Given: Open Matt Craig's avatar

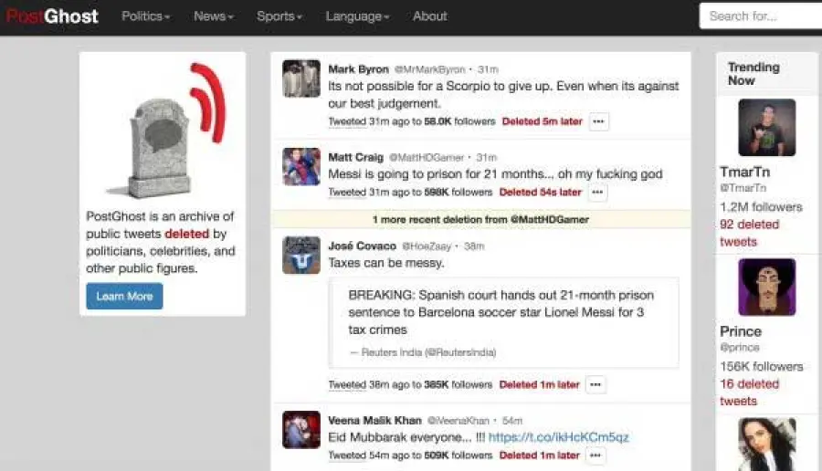Looking at the screenshot, I should 301,167.
